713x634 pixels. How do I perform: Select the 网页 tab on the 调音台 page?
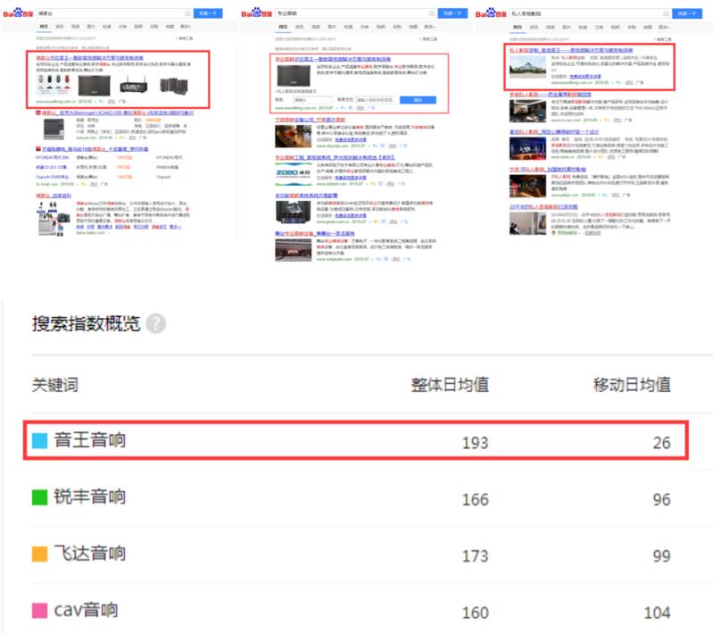[x=44, y=27]
